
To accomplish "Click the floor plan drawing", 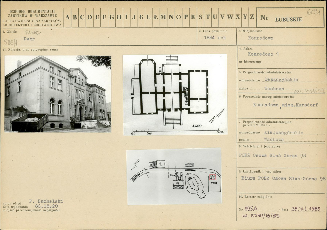I will point(175,95).
